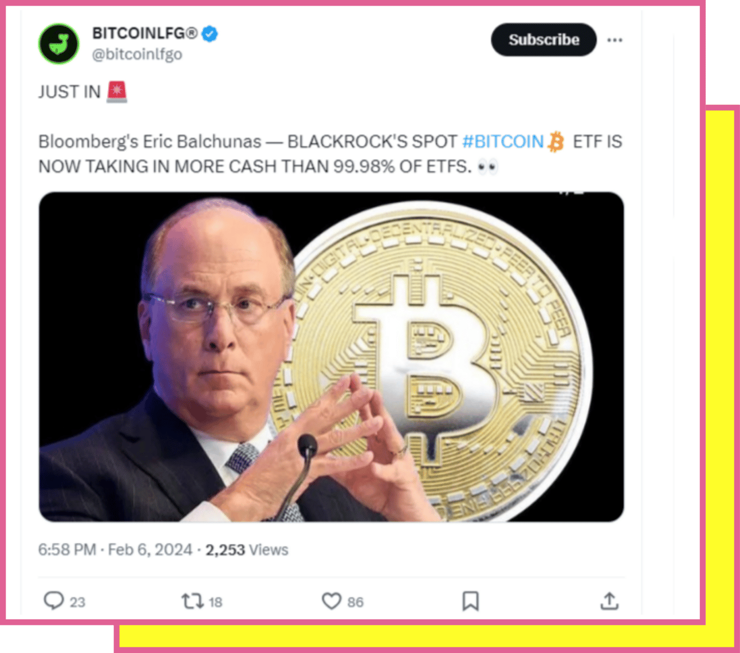Click the 6:58 PM timestamp

click(67, 550)
